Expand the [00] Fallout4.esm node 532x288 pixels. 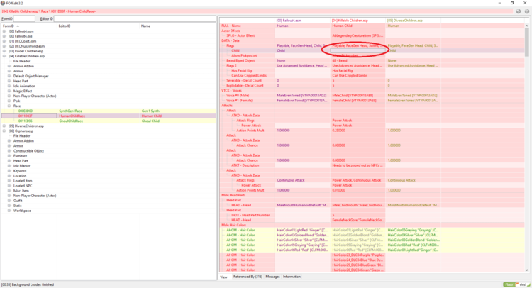tap(4, 31)
